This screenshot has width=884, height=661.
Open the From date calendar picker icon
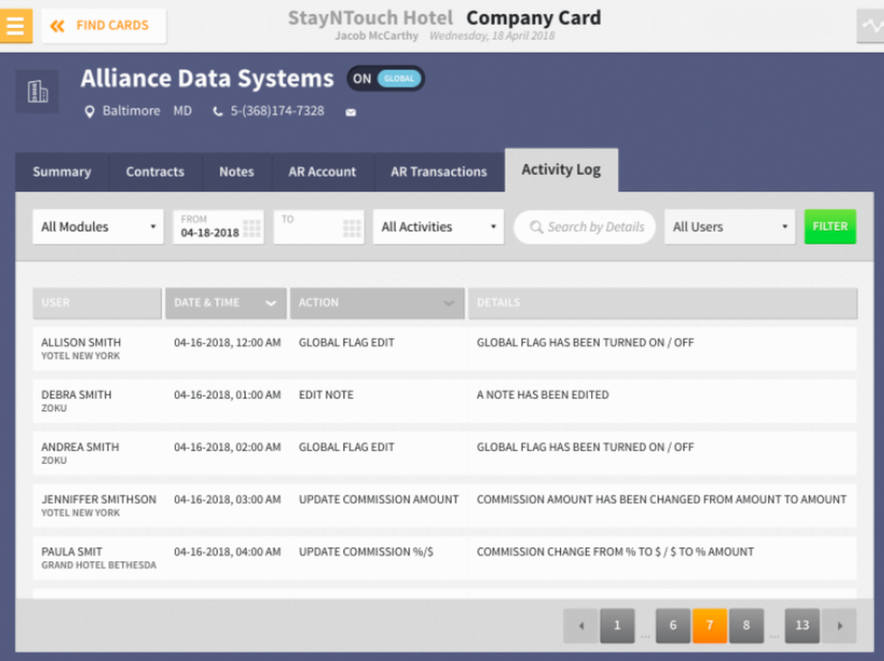252,229
